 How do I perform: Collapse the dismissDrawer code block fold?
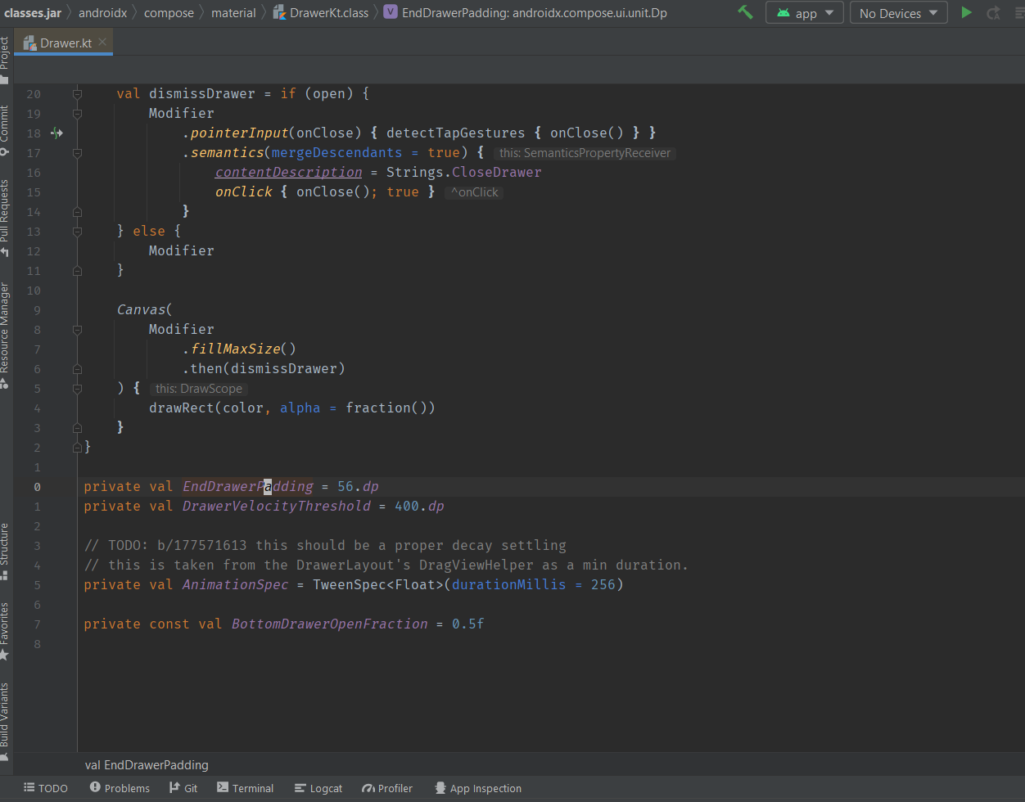click(77, 94)
